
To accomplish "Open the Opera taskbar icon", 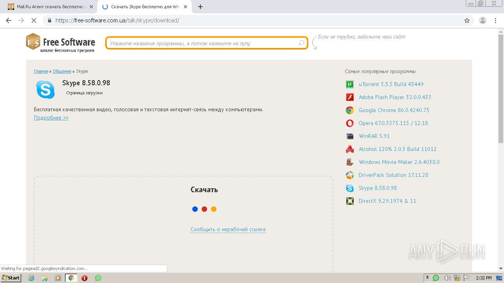I will pyautogui.click(x=84, y=278).
